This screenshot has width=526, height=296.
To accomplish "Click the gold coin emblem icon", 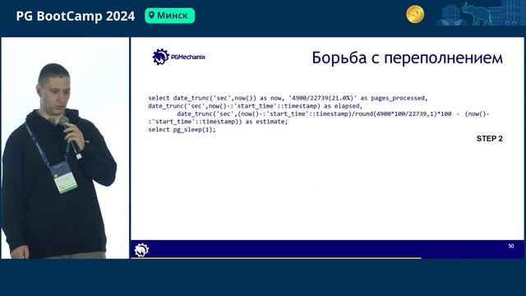I will [415, 15].
